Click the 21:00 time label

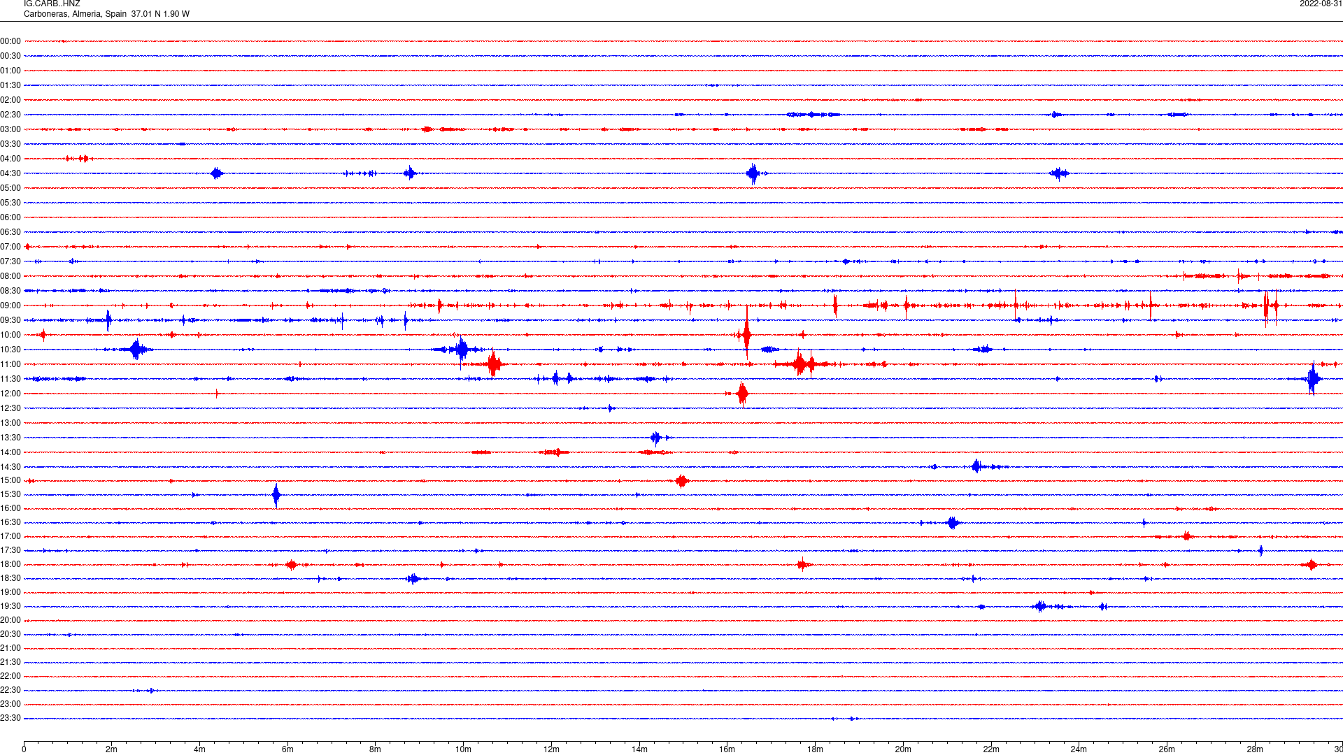point(10,648)
